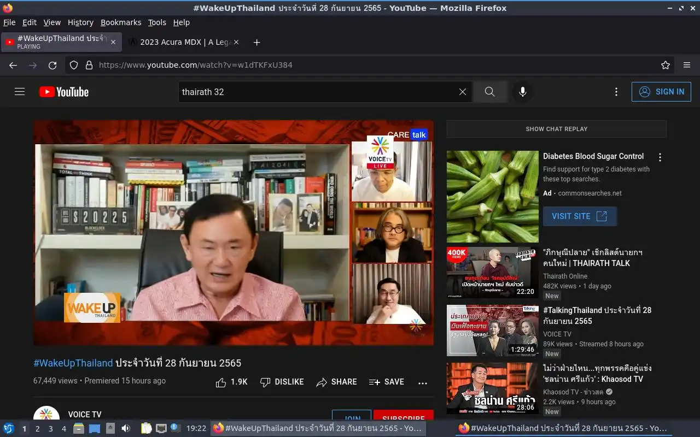Open the Edit menu
Image resolution: width=700 pixels, height=437 pixels.
coord(30,22)
